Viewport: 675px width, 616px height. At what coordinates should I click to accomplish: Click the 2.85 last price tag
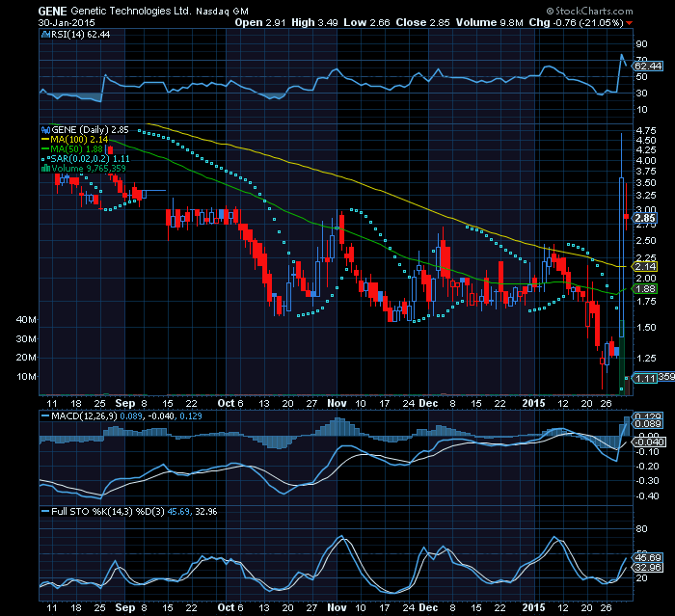(x=645, y=218)
